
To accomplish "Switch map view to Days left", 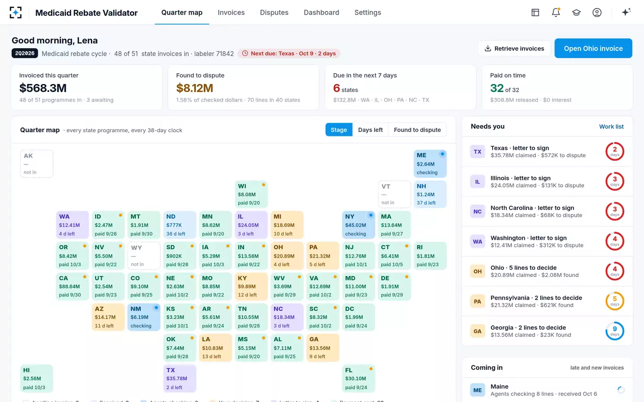I will (x=370, y=130).
